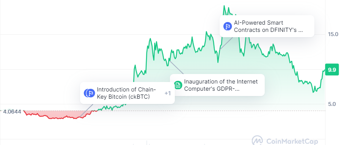Click the connector line above the GDPR Inauguration card
The height and width of the screenshot is (145, 344).
click(x=176, y=67)
